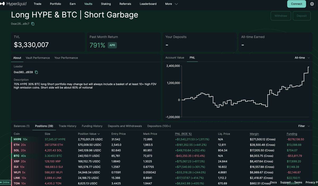Open the Balances (1) tab

21,126
